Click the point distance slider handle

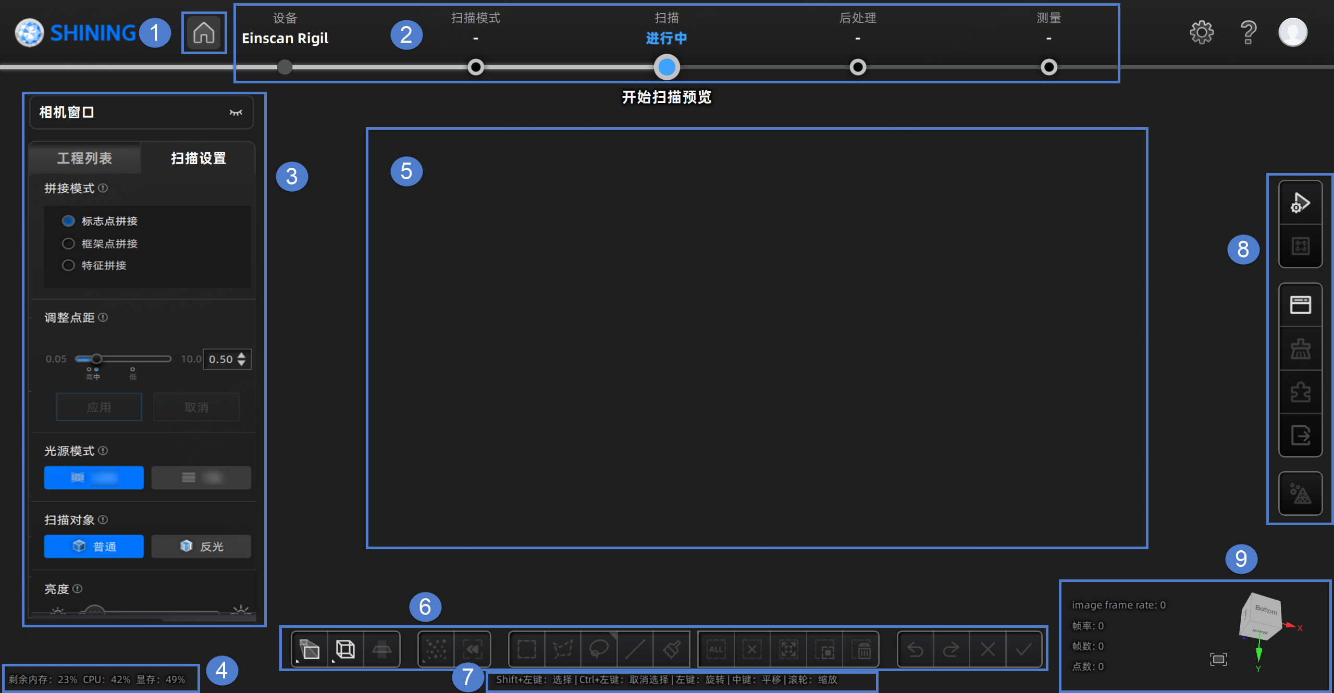click(x=96, y=358)
